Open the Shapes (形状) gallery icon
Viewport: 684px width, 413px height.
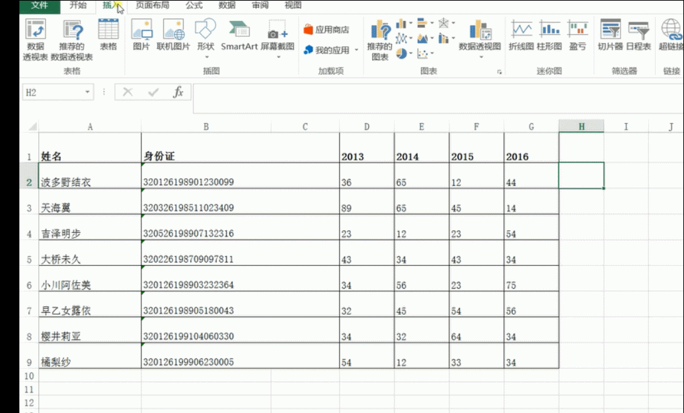coord(206,29)
